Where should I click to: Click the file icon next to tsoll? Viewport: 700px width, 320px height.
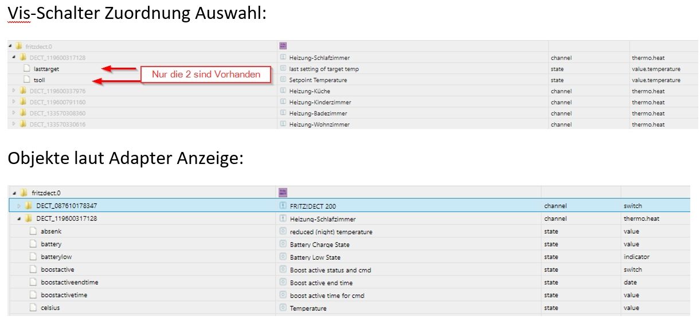tap(26, 80)
